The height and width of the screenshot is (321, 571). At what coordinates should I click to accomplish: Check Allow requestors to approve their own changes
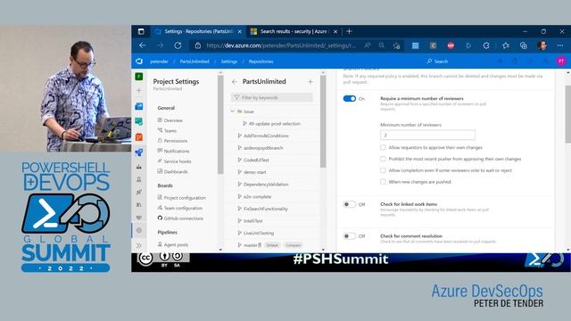point(383,147)
